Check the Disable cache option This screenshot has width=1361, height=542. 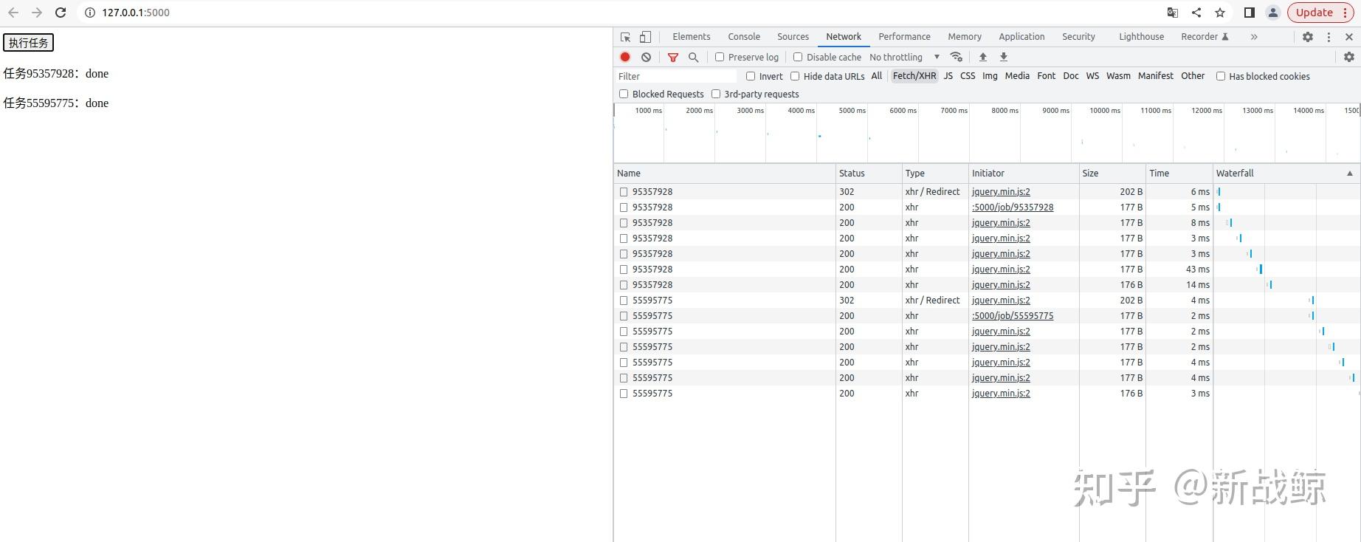(x=798, y=57)
